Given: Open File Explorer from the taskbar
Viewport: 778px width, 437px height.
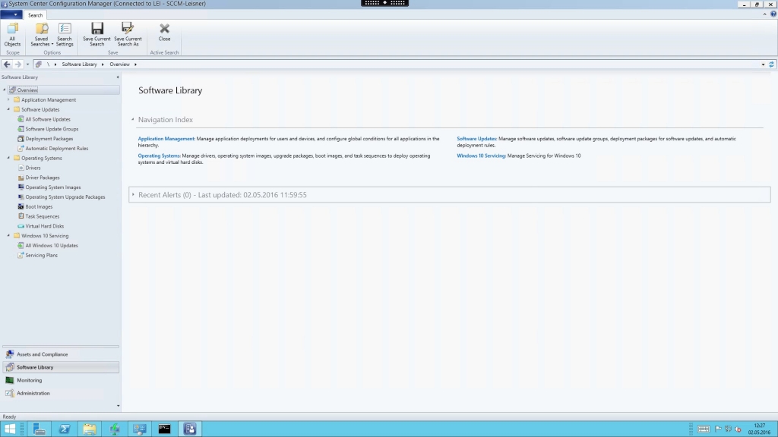Looking at the screenshot, I should (90, 429).
